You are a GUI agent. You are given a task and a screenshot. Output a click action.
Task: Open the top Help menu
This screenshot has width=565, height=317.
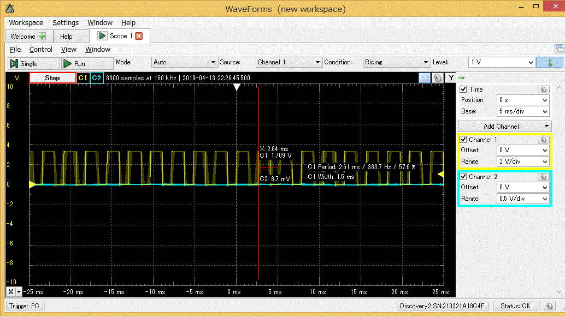pos(128,23)
